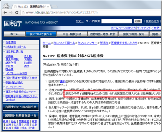Open 譲渡所得 sidebar link
The width and height of the screenshot is (162, 132).
(11, 63)
